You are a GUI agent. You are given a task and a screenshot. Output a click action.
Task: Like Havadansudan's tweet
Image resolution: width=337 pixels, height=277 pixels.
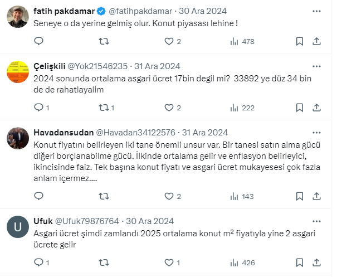[169, 196]
